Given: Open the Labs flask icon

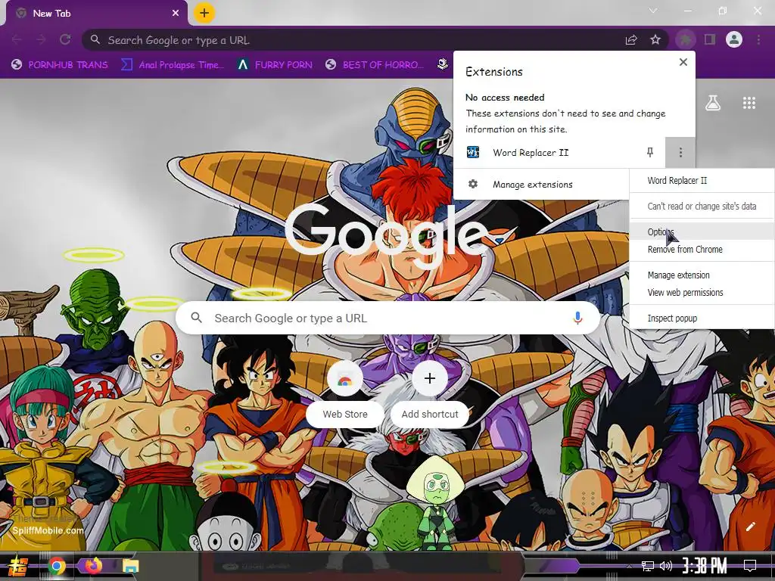Looking at the screenshot, I should (x=713, y=103).
